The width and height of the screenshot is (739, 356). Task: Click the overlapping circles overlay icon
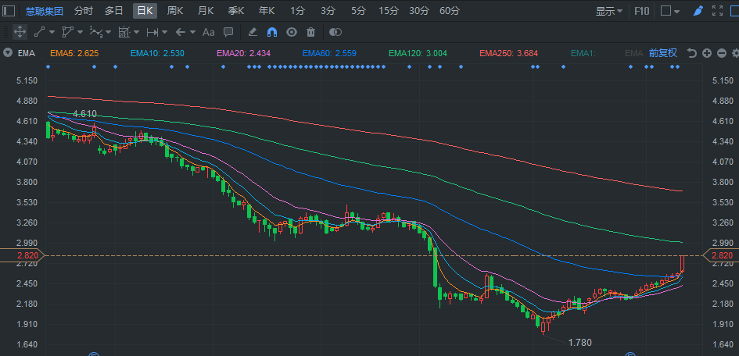[335, 32]
